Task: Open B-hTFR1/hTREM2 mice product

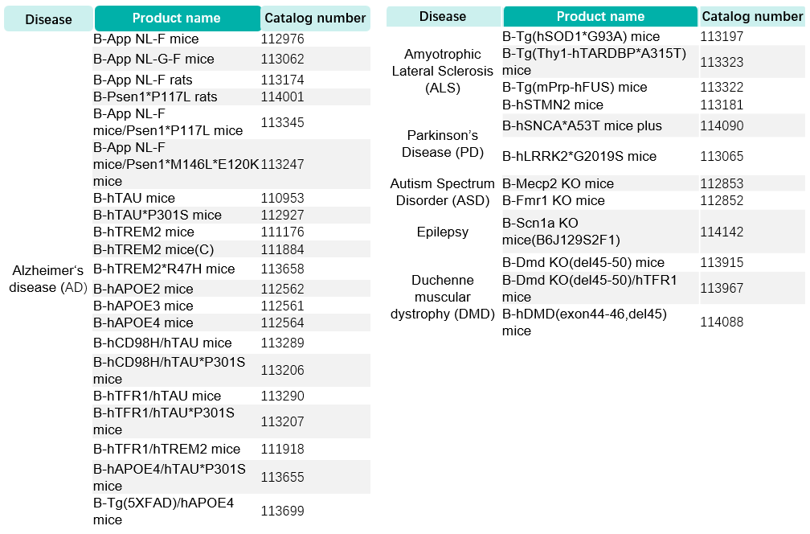Action: (x=167, y=449)
